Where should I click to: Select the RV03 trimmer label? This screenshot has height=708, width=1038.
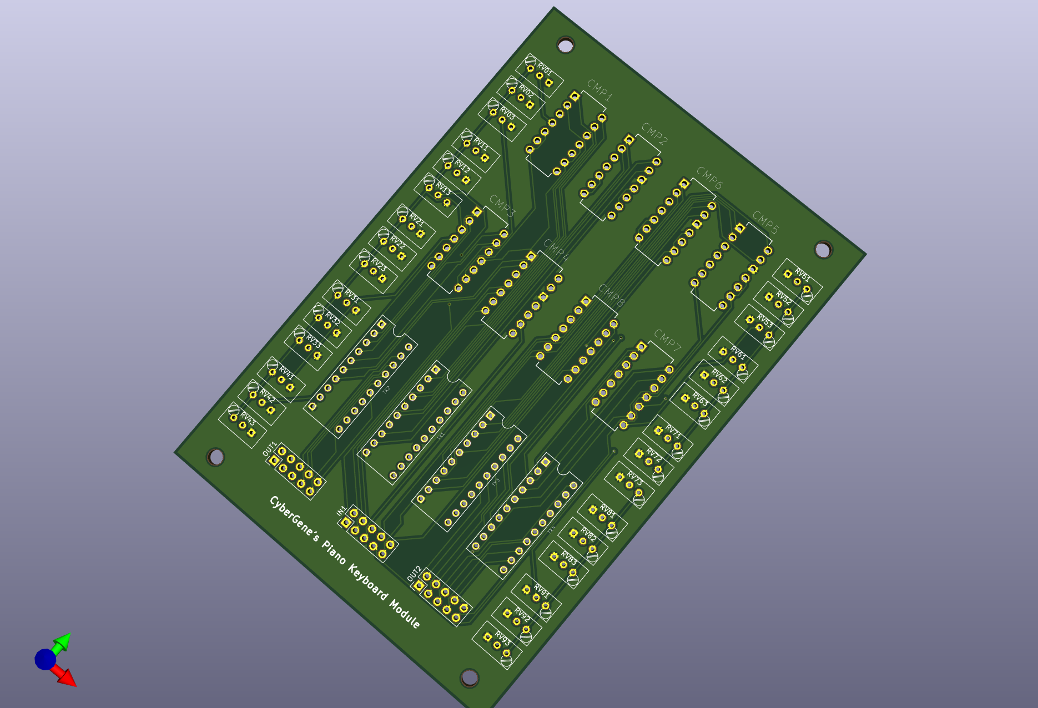(507, 113)
